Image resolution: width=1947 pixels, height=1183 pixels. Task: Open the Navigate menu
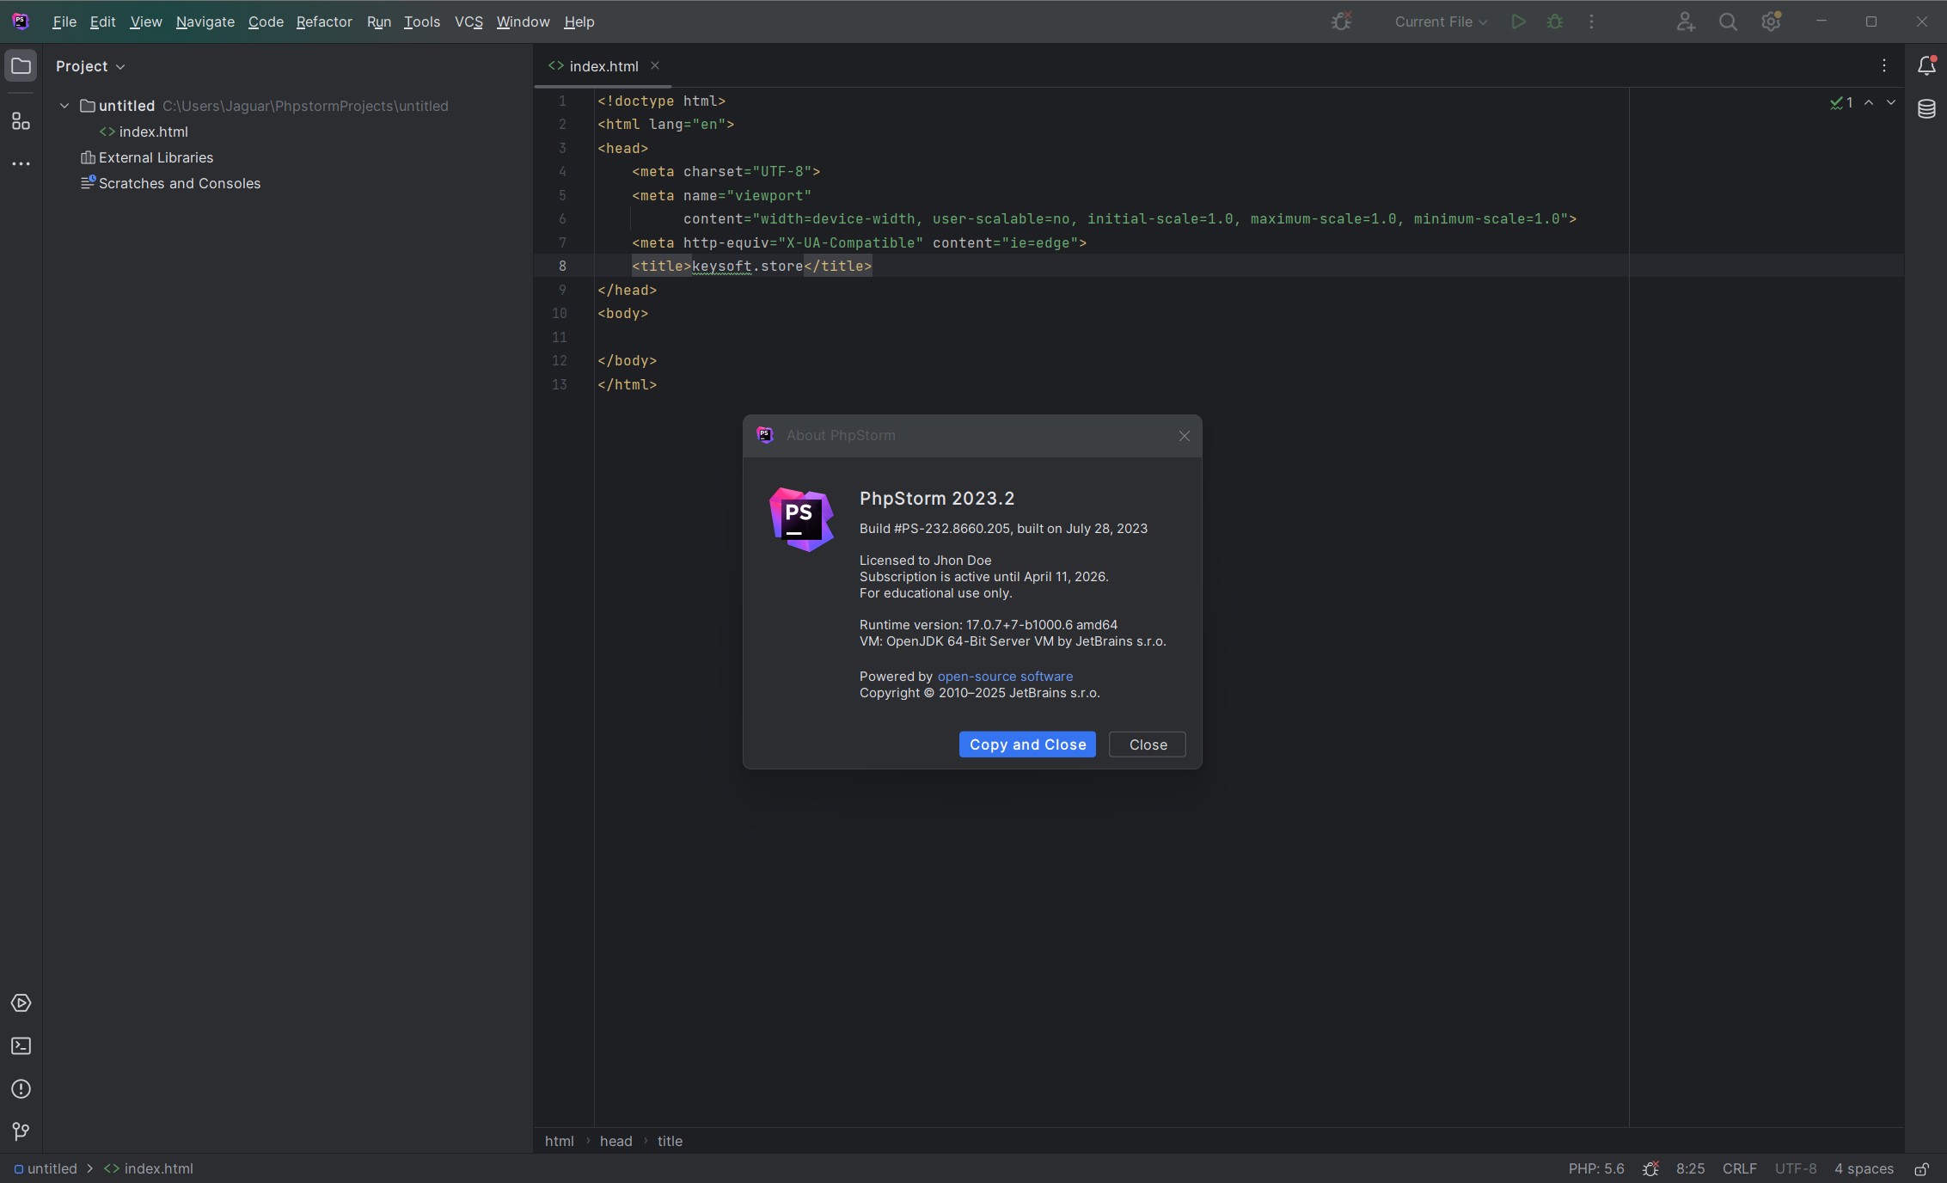click(205, 22)
